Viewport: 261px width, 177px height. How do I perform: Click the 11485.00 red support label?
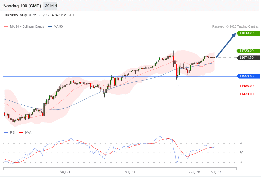pyautogui.click(x=247, y=86)
